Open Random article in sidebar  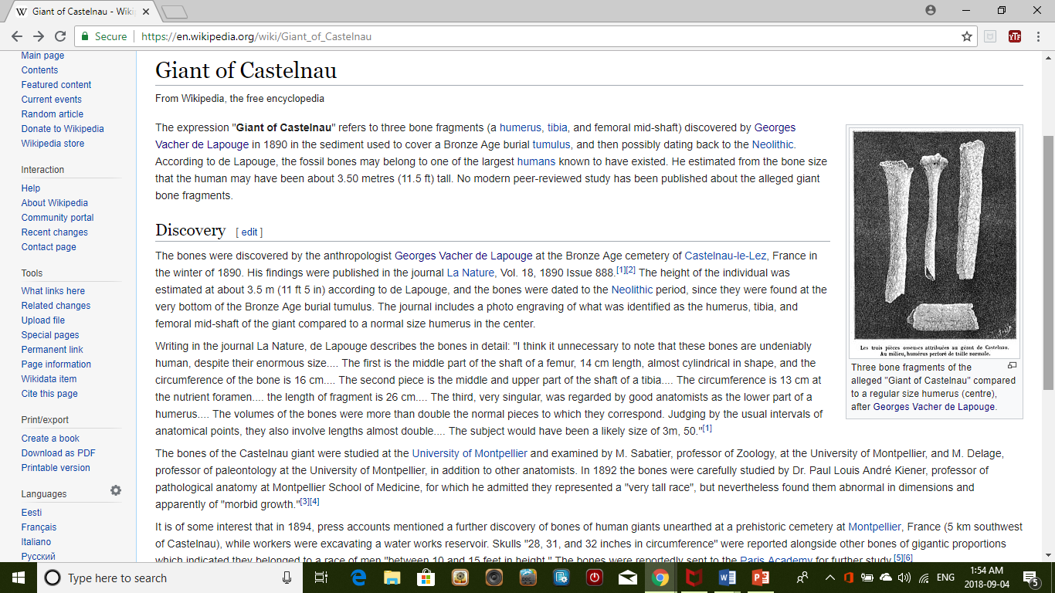point(52,114)
